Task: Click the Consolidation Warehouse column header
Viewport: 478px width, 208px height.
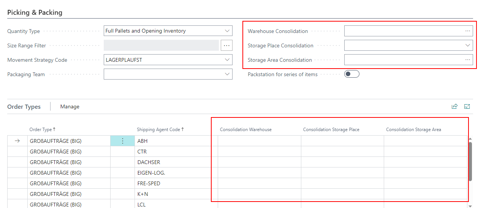Action: [x=245, y=130]
